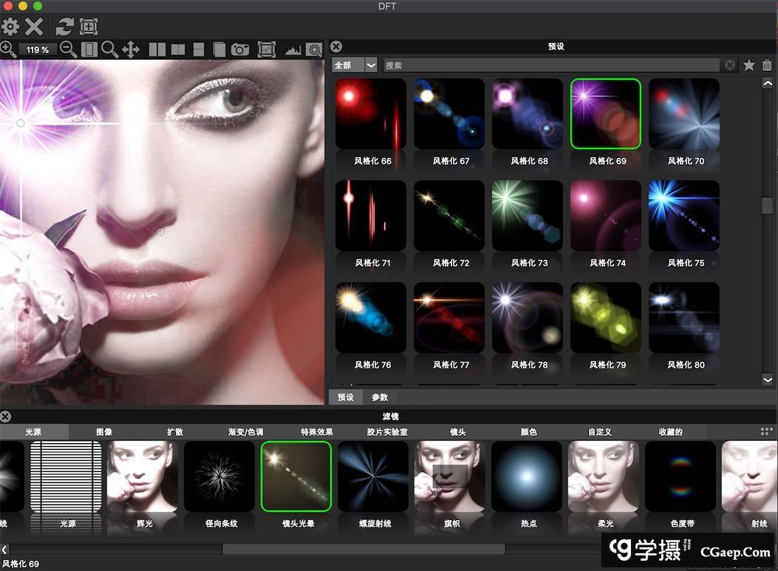Switch to the 参数 tab

click(380, 397)
